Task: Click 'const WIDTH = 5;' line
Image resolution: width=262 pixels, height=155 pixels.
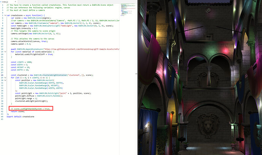Action: [x=19, y=65]
